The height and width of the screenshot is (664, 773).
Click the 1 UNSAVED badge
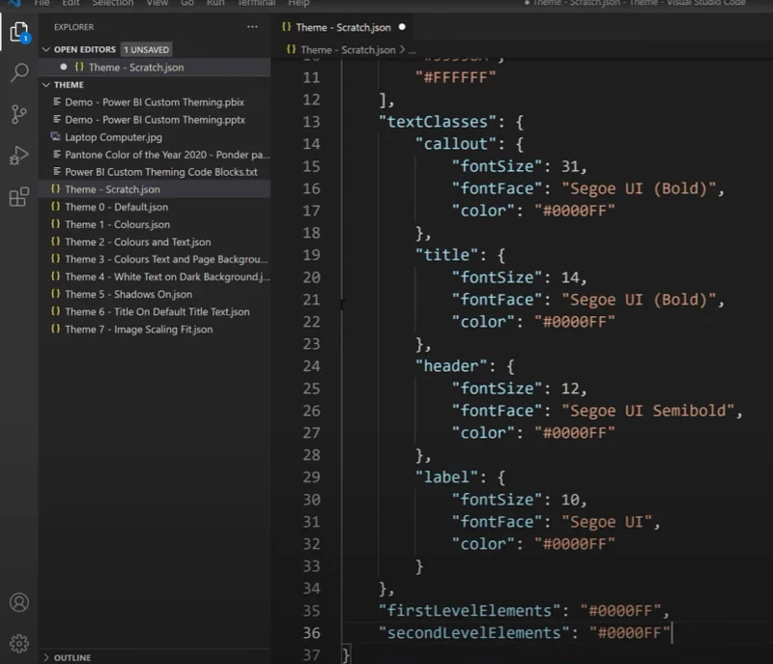tap(147, 49)
